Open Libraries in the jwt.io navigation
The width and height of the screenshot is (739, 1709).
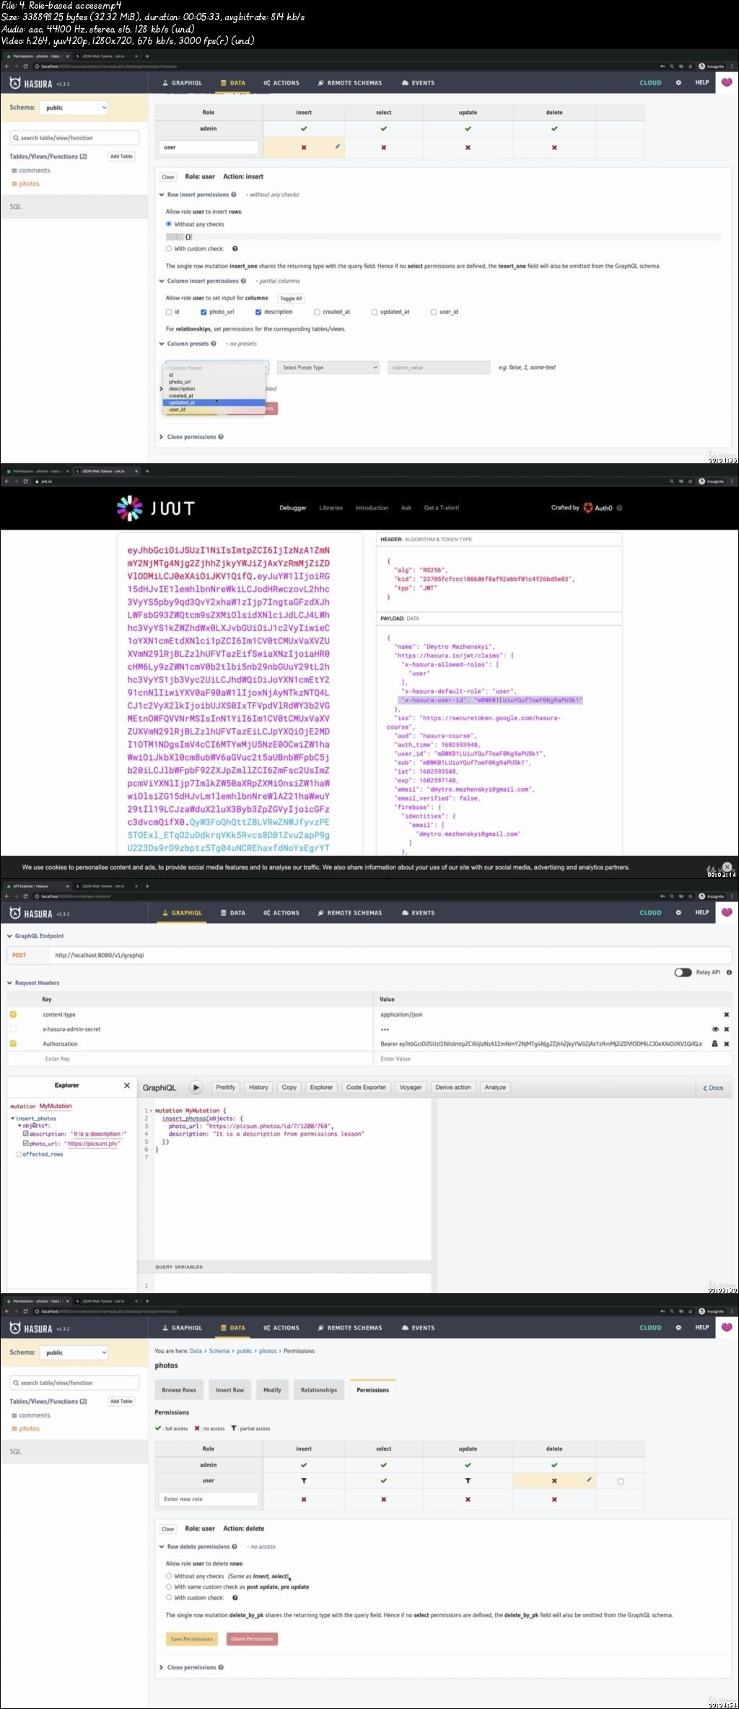(331, 507)
